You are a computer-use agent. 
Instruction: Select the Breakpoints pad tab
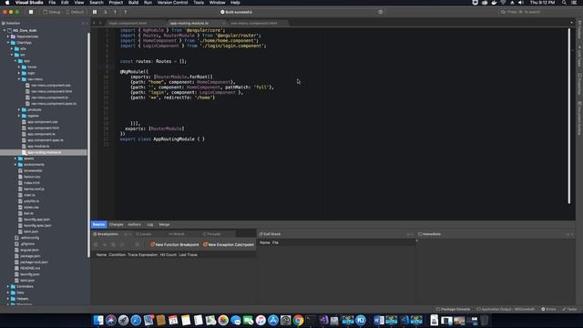107,234
